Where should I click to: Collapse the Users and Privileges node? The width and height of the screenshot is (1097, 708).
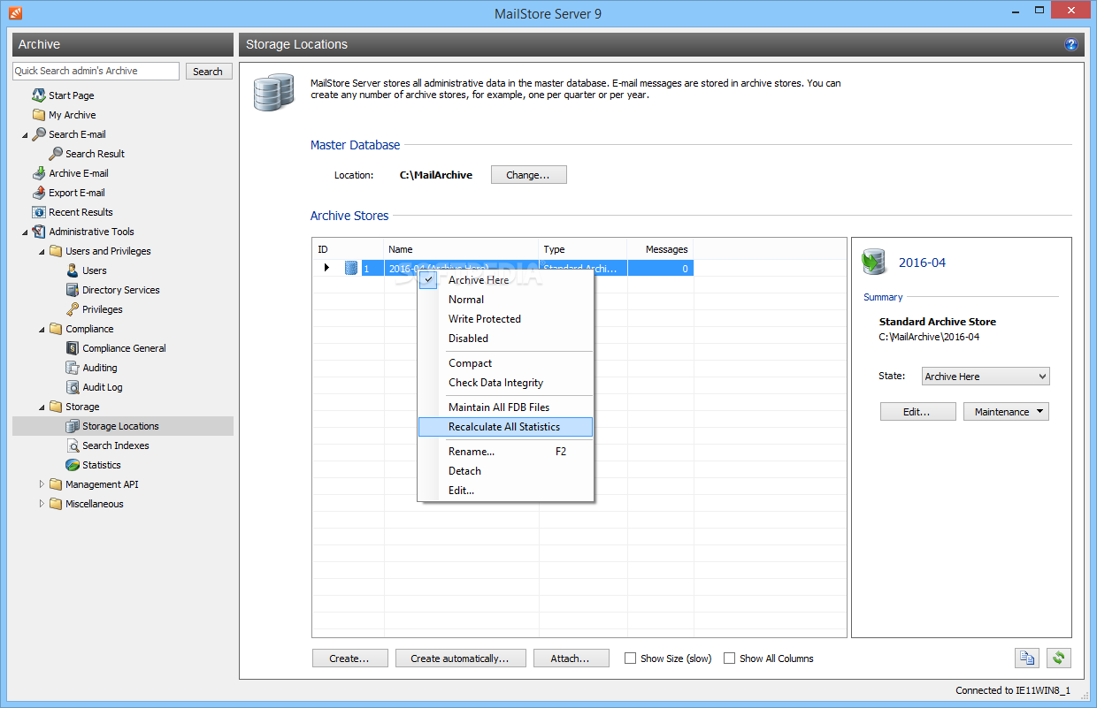[x=42, y=252]
